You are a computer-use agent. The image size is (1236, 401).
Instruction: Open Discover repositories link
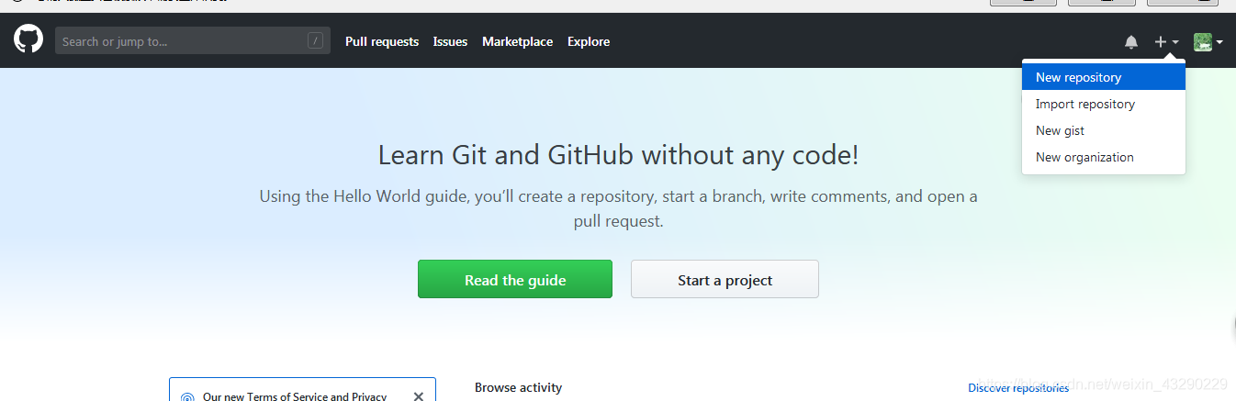coord(1018,388)
